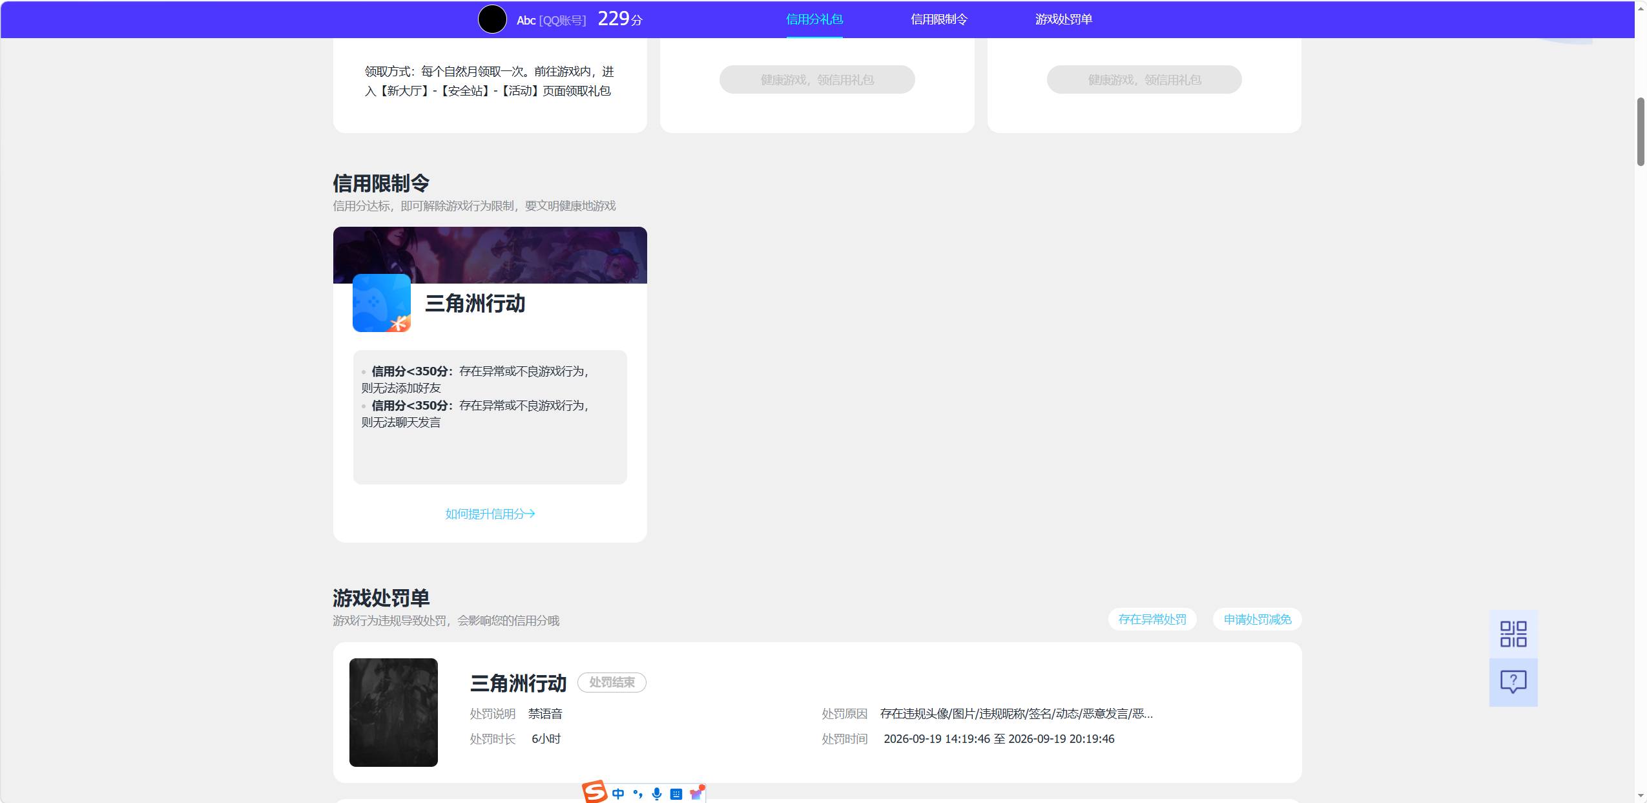Open Sogou soft keyboard icon
The width and height of the screenshot is (1647, 803).
click(x=676, y=794)
